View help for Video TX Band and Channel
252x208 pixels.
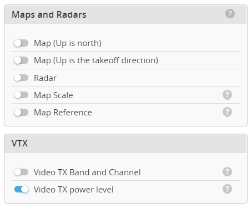[x=227, y=172]
